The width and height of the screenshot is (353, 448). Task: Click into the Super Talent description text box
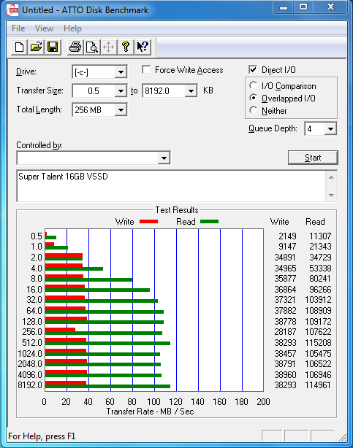coord(171,186)
